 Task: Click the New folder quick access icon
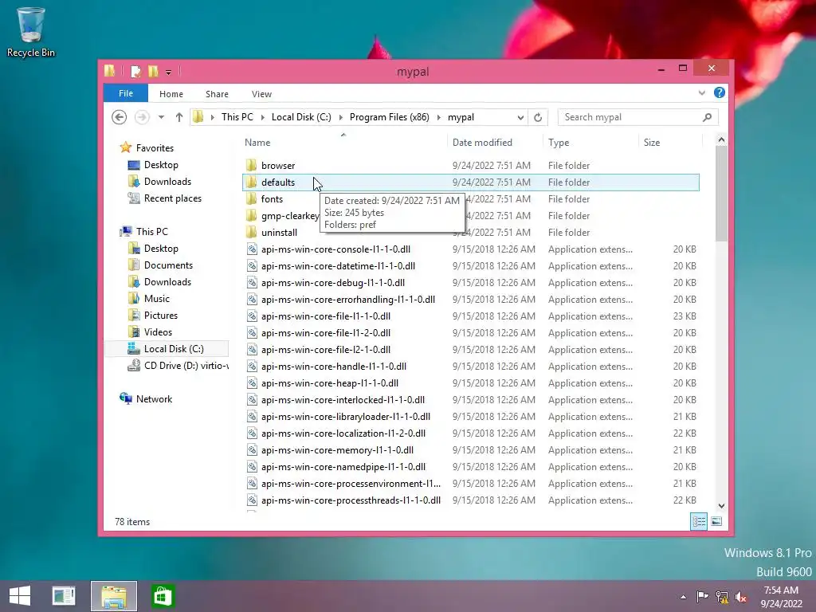(153, 71)
